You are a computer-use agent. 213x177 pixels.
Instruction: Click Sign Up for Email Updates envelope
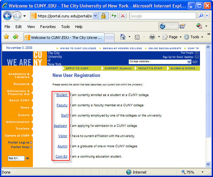tap(197, 57)
